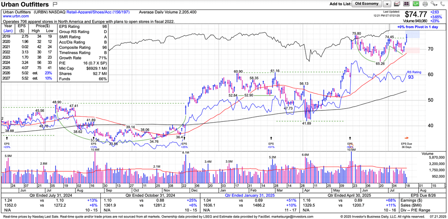Click the Old Economy list button
This screenshot has height=219, width=448.
pyautogui.click(x=367, y=4)
